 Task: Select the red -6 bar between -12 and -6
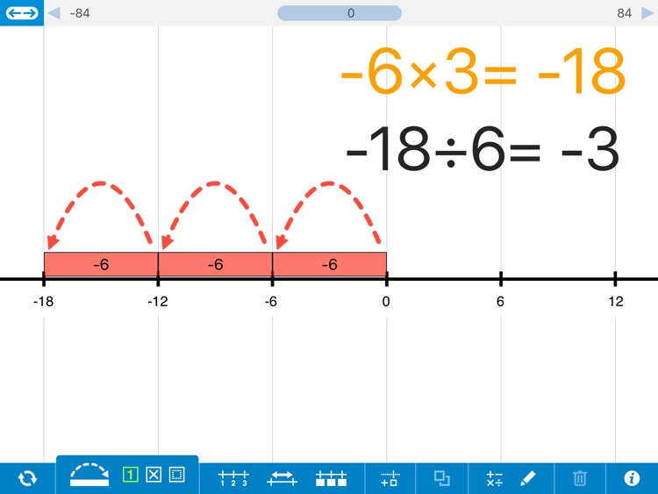tap(215, 264)
